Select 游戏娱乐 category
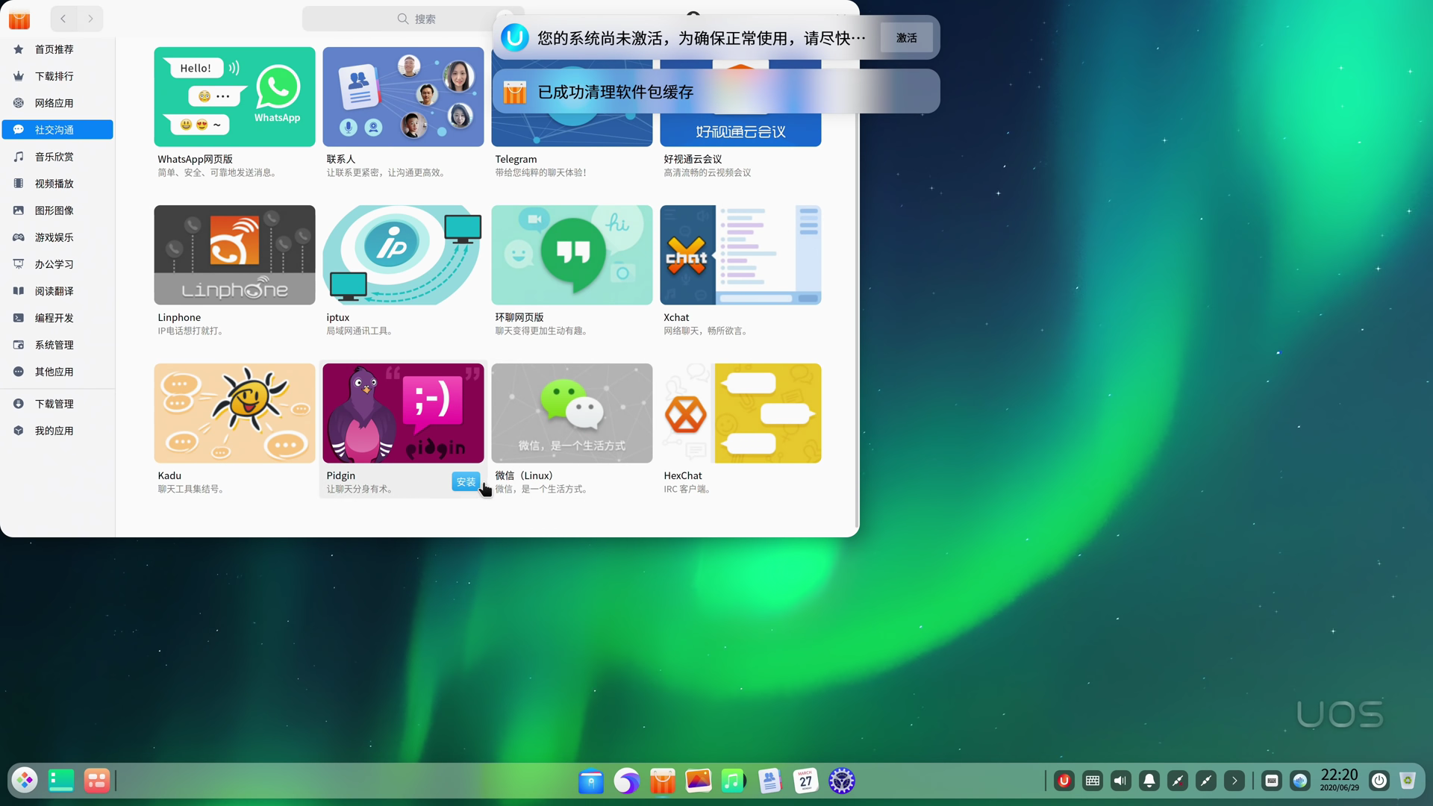Viewport: 1433px width, 806px height. click(x=57, y=237)
